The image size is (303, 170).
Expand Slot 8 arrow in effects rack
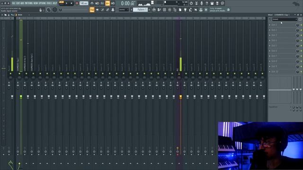pyautogui.click(x=270, y=61)
